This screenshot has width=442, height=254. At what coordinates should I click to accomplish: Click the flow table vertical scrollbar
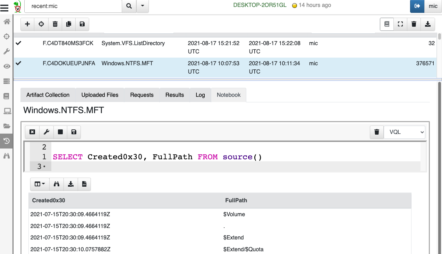(x=439, y=37)
